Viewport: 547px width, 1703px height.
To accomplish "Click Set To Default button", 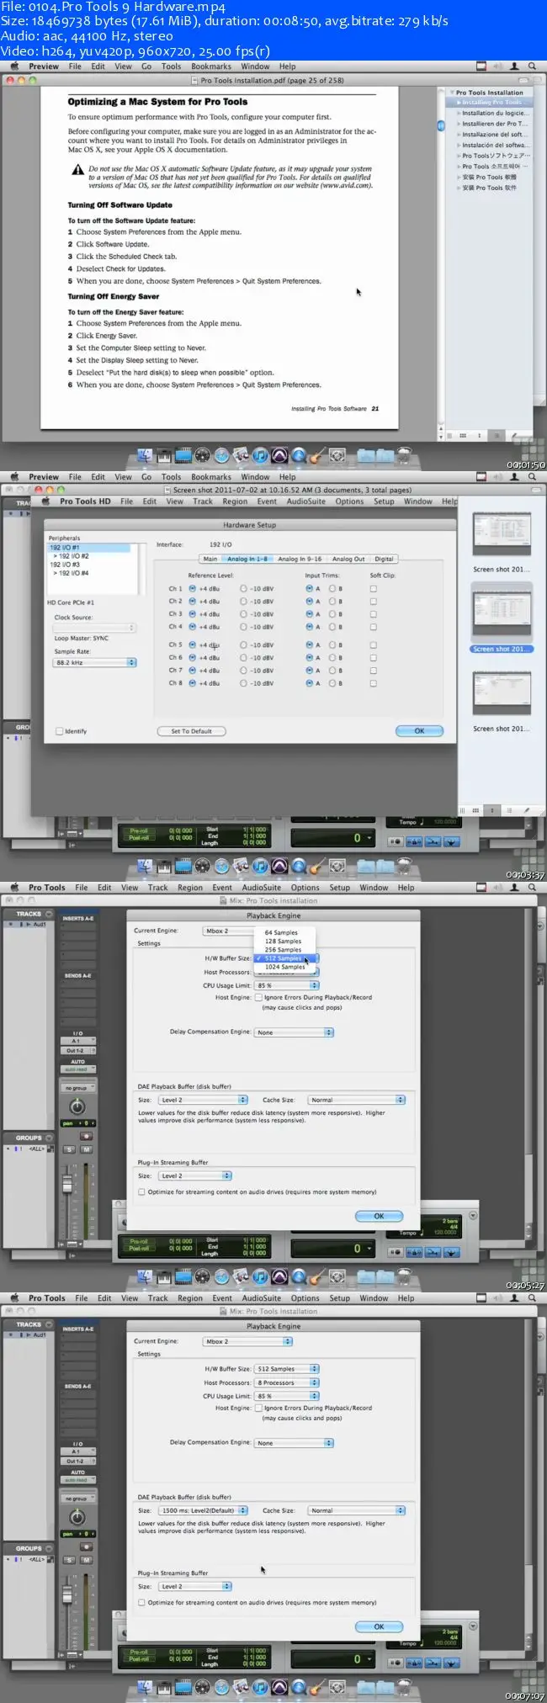I will coord(192,731).
